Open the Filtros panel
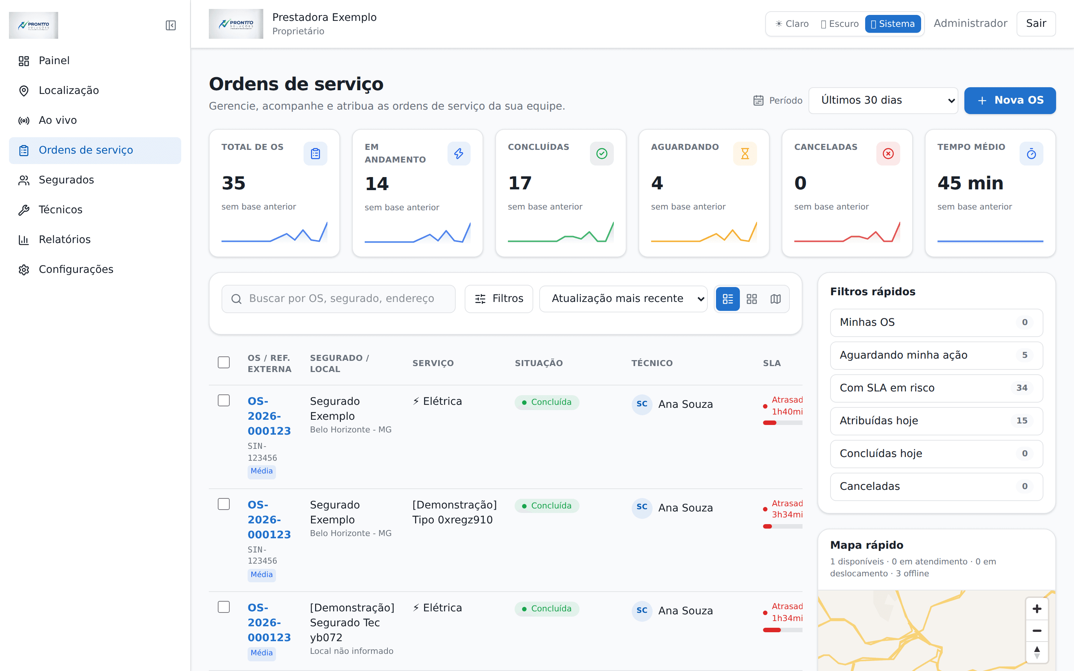Viewport: 1074px width, 671px height. [499, 299]
